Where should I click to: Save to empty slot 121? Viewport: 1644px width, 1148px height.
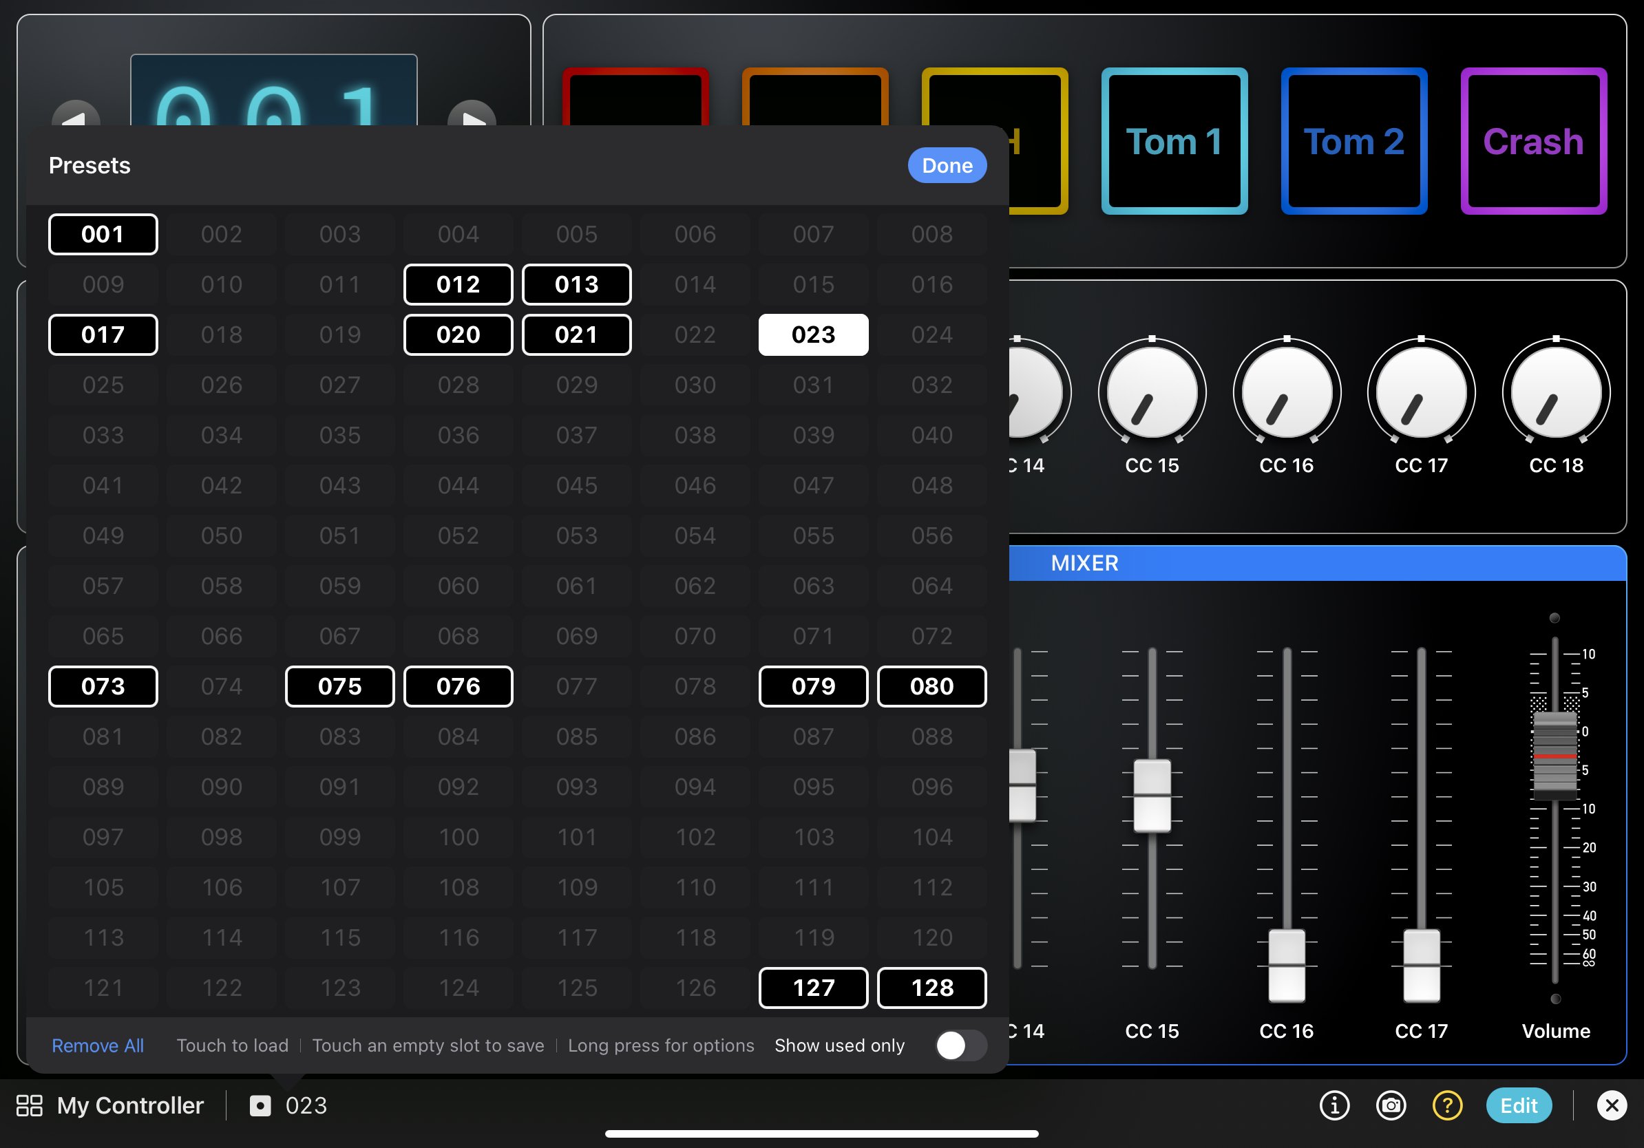click(x=103, y=988)
